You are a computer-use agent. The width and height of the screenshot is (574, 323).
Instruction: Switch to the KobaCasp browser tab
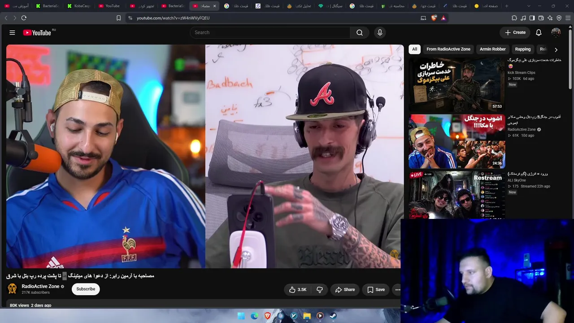coord(79,6)
